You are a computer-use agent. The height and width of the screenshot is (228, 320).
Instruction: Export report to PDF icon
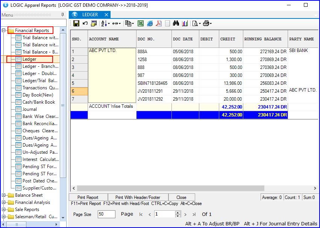point(159,23)
